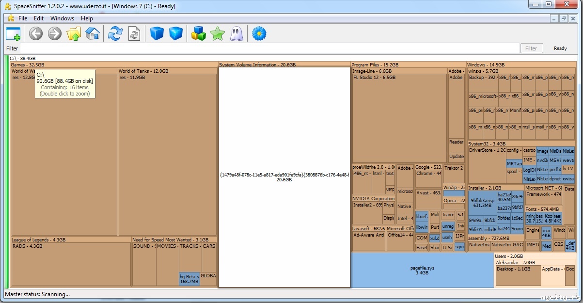Image resolution: width=583 pixels, height=303 pixels.
Task: Open the Help menu
Action: point(87,18)
